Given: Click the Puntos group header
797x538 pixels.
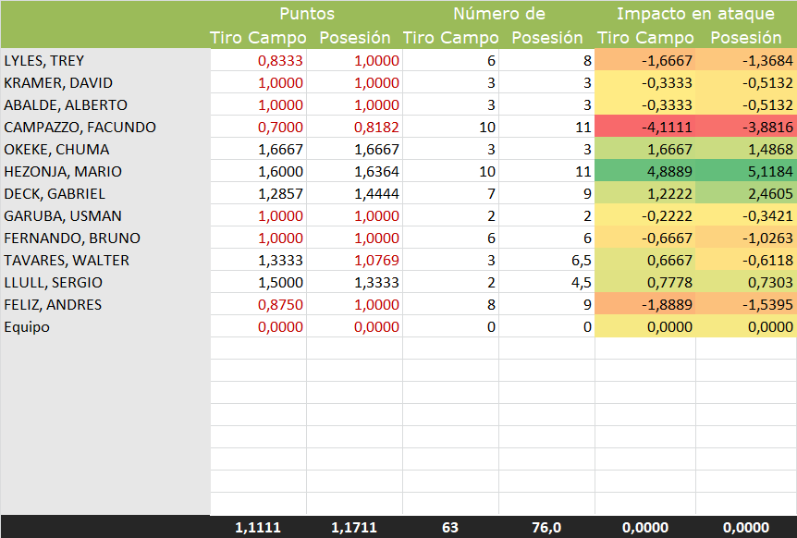Looking at the screenshot, I should coord(306,14).
